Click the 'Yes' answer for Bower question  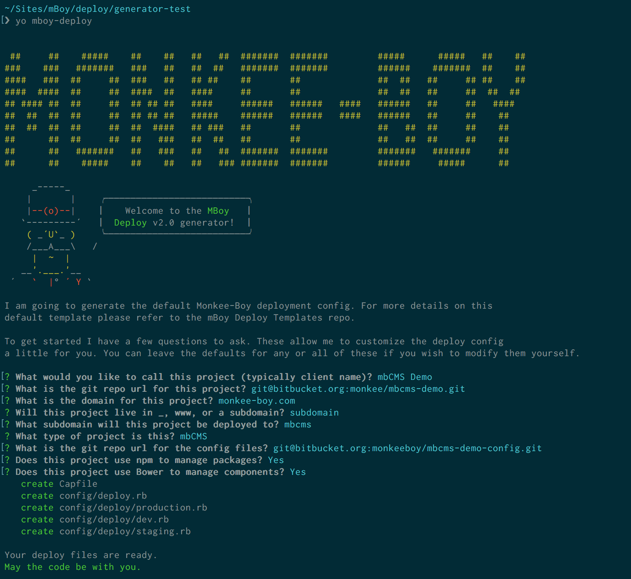click(298, 472)
